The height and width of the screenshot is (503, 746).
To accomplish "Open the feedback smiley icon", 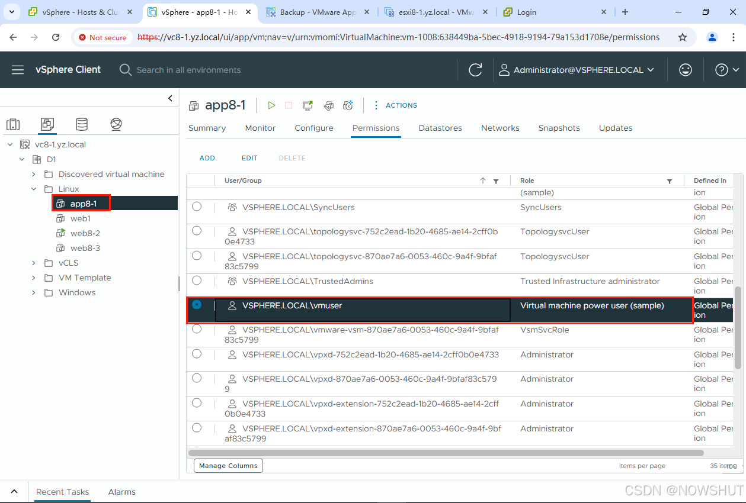I will coord(686,70).
